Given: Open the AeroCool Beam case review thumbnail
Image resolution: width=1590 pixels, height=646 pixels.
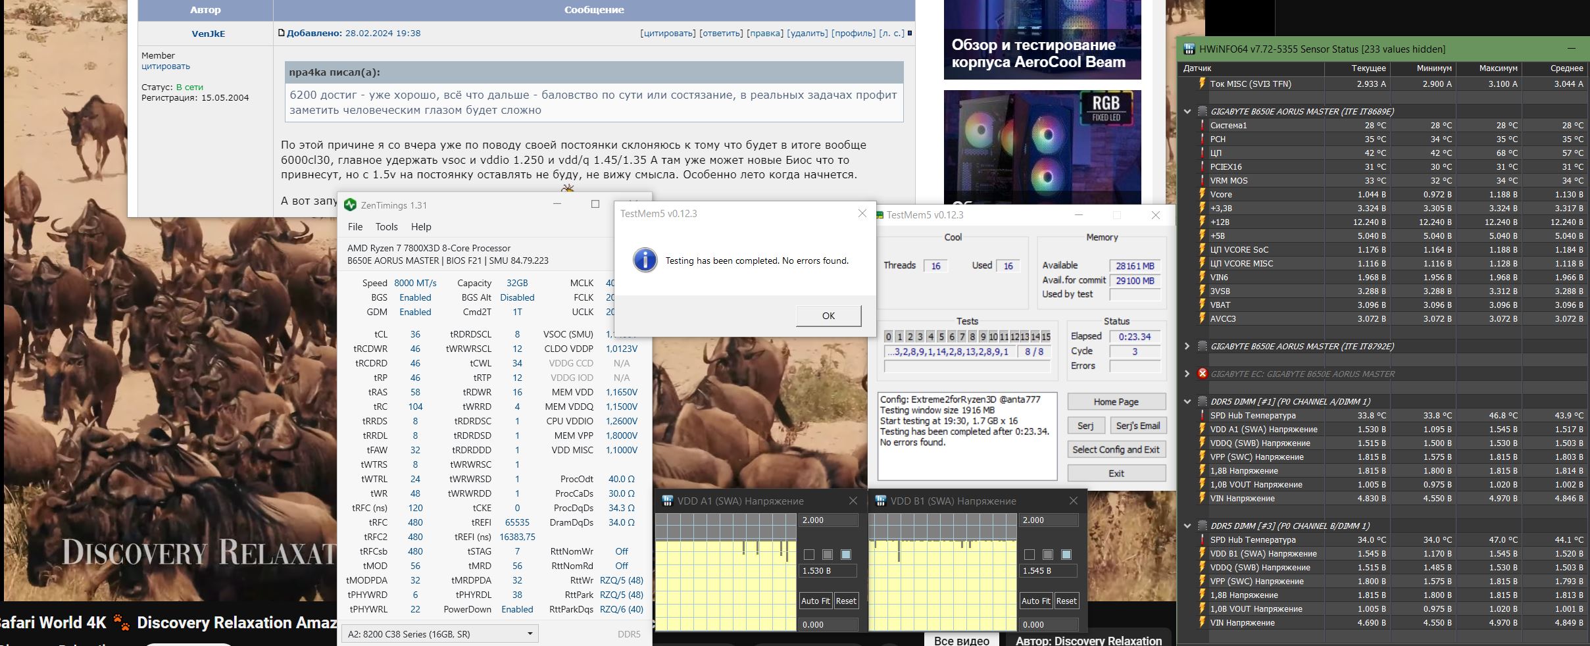Looking at the screenshot, I should tap(1042, 39).
